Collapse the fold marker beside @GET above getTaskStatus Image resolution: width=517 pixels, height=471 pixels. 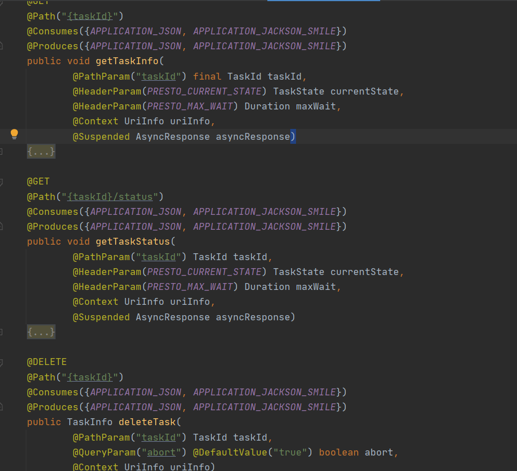pyautogui.click(x=1, y=182)
